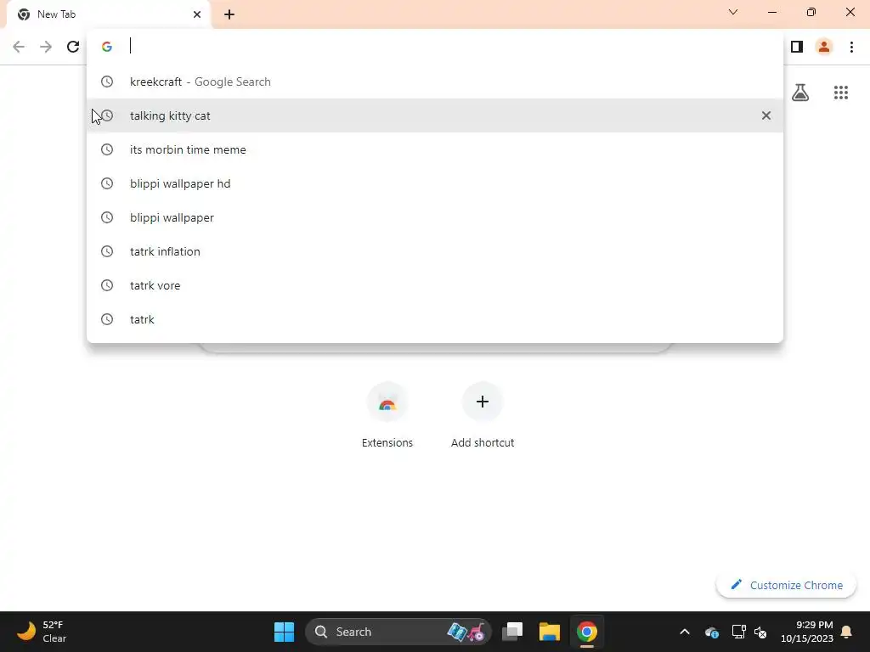Image resolution: width=870 pixels, height=652 pixels.
Task: Choose the tatrk inflation suggestion
Action: [x=435, y=251]
